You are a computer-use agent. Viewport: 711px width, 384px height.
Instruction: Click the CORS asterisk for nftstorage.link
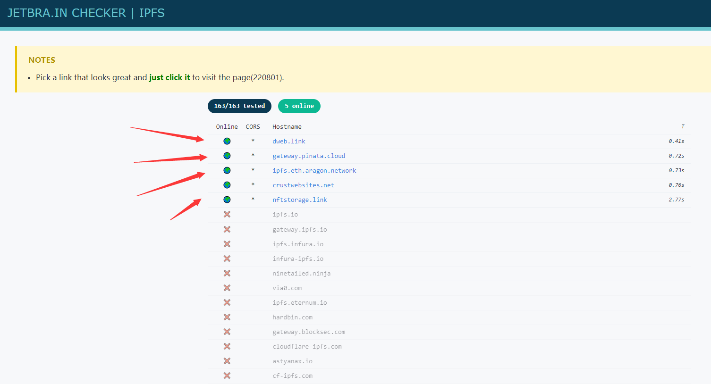coord(253,200)
